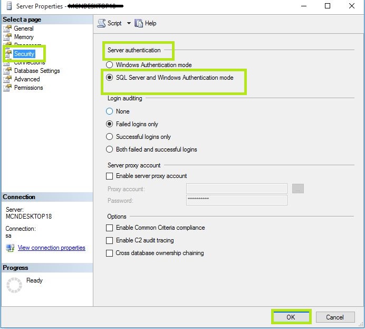This screenshot has width=365, height=329.
Task: Click the General page icon
Action: tap(7, 29)
